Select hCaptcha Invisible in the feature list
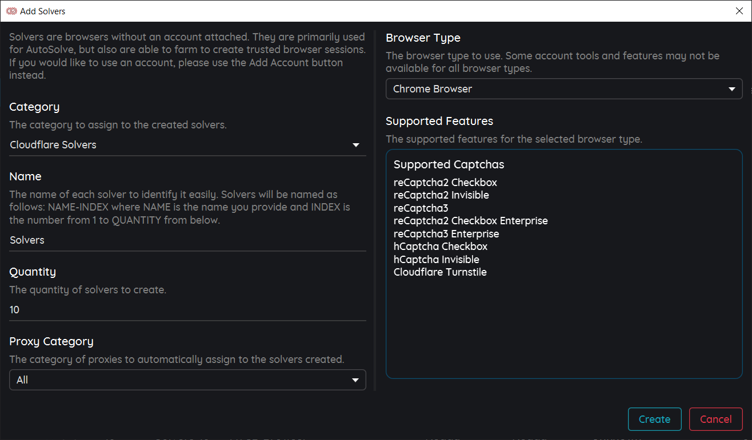752x440 pixels. tap(437, 259)
